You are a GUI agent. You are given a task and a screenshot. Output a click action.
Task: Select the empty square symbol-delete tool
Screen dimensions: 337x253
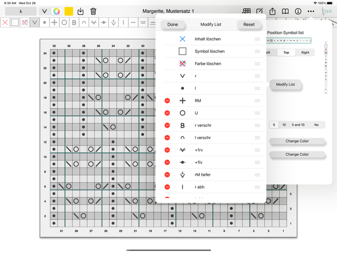[x=15, y=22]
